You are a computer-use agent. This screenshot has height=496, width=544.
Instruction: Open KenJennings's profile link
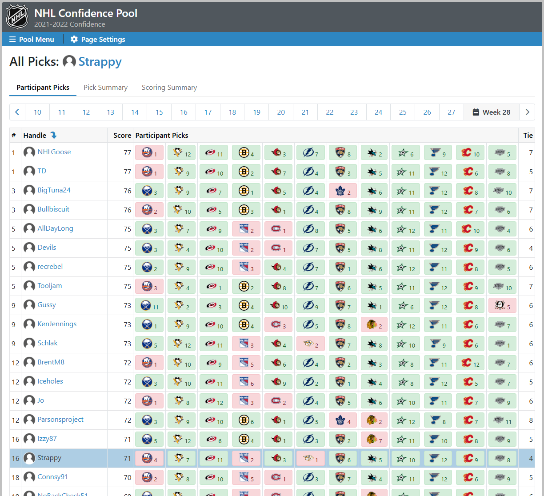[57, 324]
